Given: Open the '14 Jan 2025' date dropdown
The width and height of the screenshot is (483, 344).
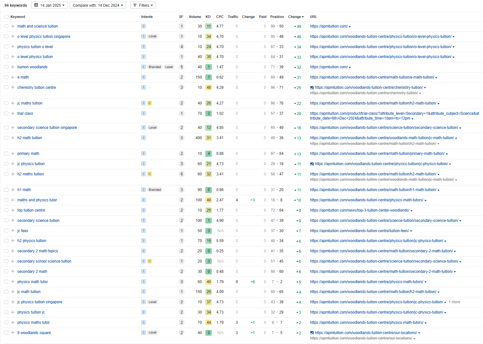Looking at the screenshot, I should click(x=49, y=5).
